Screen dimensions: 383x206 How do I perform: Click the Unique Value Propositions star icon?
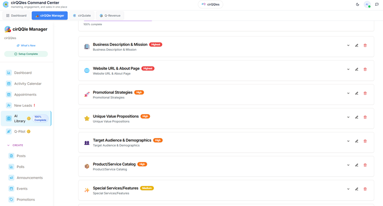click(87, 118)
